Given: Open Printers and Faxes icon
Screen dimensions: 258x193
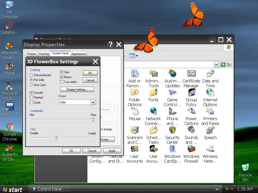Looking at the screenshot, I should (x=210, y=111).
